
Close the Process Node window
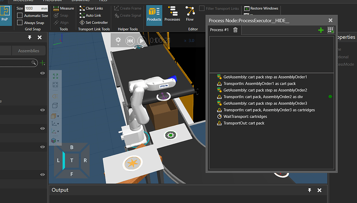coord(331,20)
